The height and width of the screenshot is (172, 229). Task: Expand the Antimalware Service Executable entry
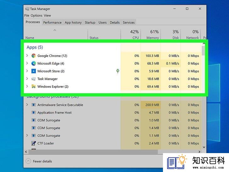click(x=27, y=105)
